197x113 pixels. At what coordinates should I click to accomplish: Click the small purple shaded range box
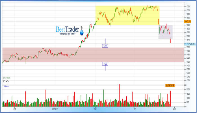165,32
